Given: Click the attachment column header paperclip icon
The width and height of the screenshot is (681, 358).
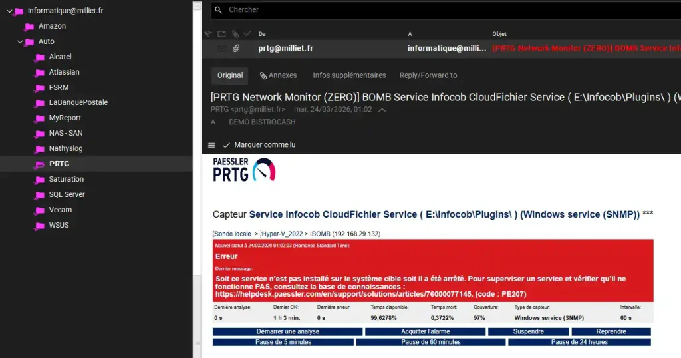Looking at the screenshot, I should 235,33.
